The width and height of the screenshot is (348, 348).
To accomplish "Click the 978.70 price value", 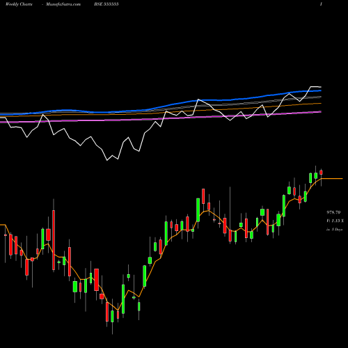I will pos(333,212).
